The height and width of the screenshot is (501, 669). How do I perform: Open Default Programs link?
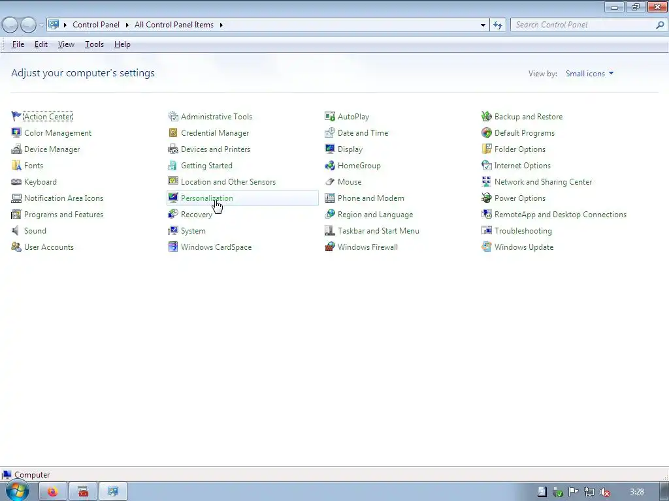pyautogui.click(x=525, y=132)
